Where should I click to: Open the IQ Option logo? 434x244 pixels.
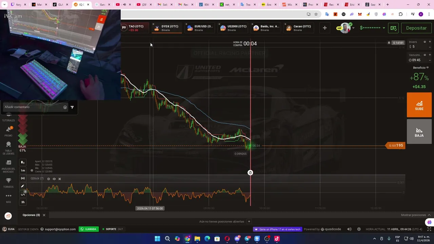pyautogui.click(x=8, y=216)
